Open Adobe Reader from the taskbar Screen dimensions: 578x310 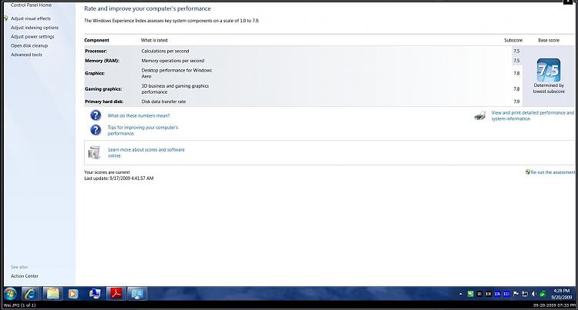116,293
